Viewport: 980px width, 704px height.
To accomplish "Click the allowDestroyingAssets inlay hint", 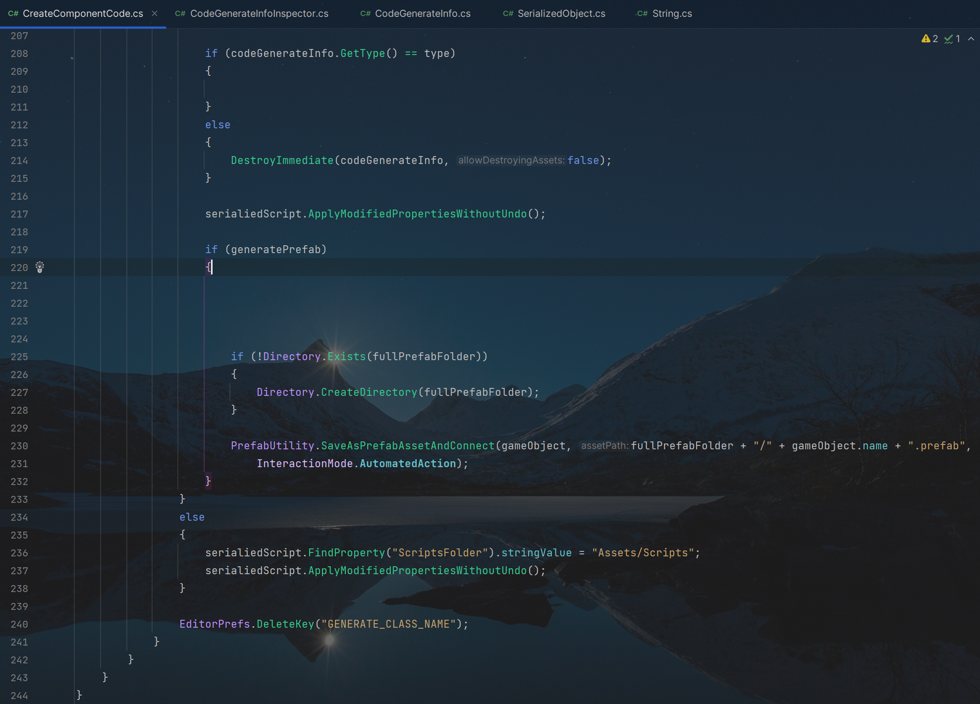I will [511, 161].
